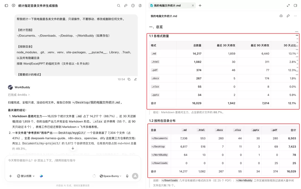Open chat history clock icon
The height and width of the screenshot is (189, 301).
[x=133, y=6]
